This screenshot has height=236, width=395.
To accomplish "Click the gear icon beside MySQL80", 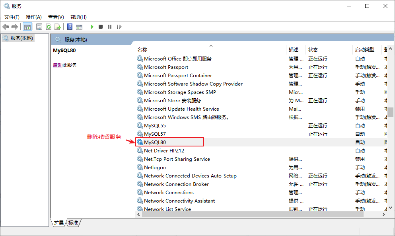I will (140, 142).
